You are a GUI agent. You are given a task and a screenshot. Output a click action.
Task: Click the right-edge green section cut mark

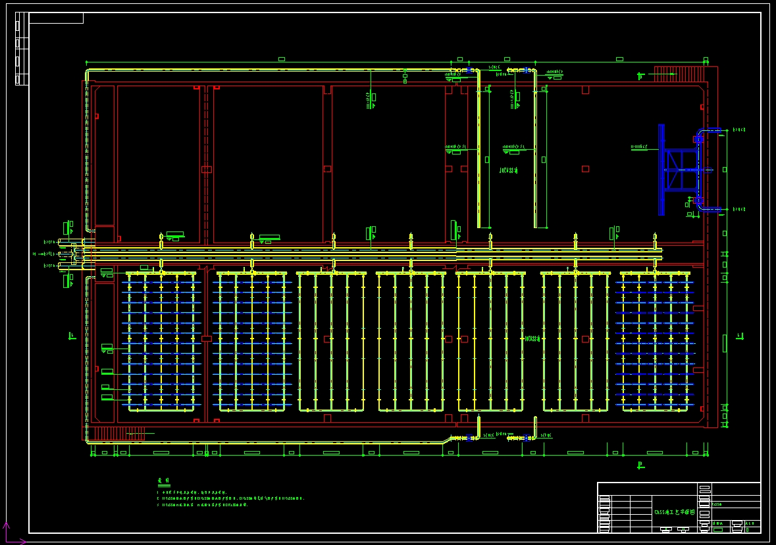coord(740,337)
